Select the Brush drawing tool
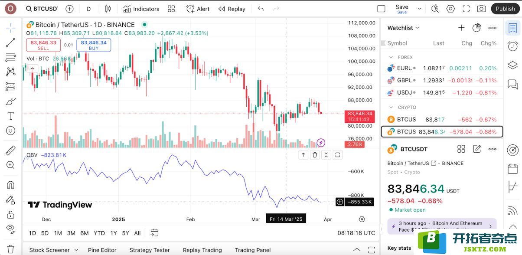Image resolution: width=522 pixels, height=255 pixels. (11, 101)
